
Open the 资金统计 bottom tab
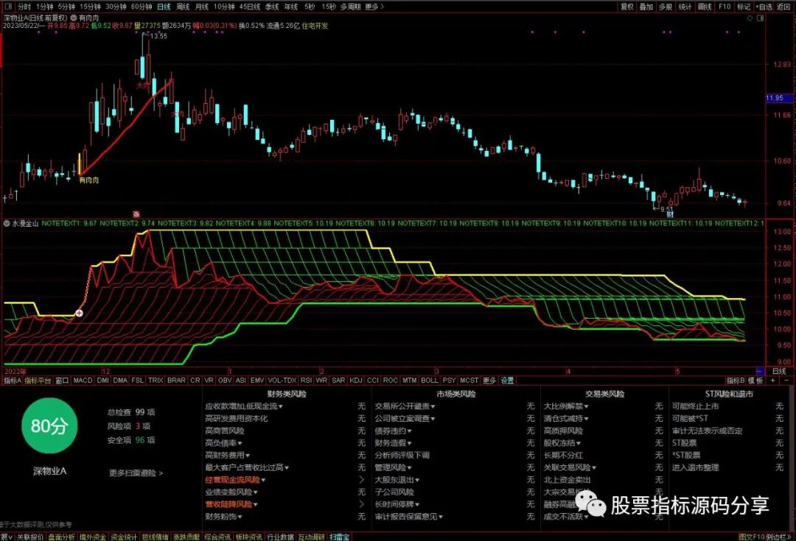(x=123, y=537)
